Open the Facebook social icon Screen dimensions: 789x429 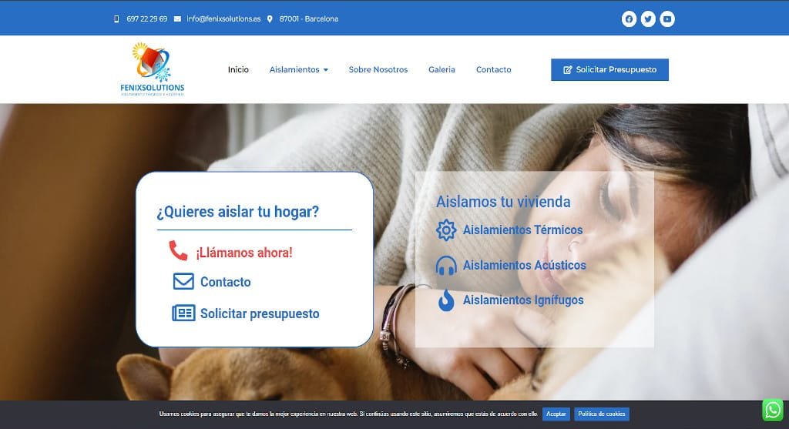(x=629, y=19)
